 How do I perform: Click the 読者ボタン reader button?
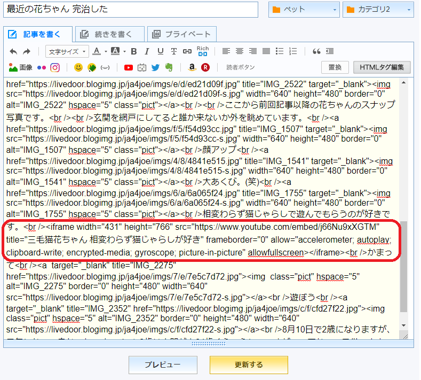[240, 67]
